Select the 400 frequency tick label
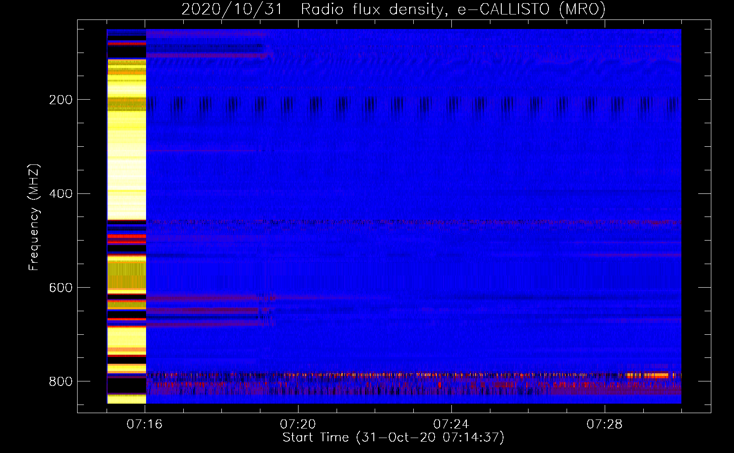 pyautogui.click(x=60, y=194)
